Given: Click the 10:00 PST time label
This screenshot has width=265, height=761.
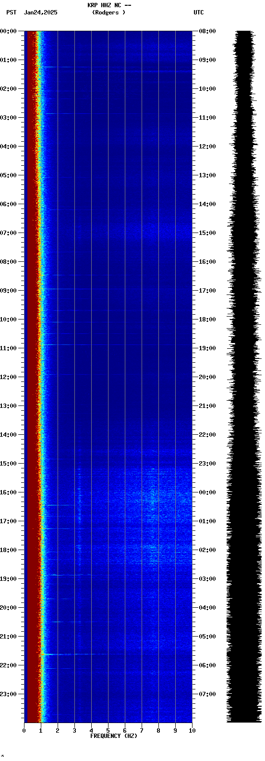Looking at the screenshot, I should pos(9,319).
